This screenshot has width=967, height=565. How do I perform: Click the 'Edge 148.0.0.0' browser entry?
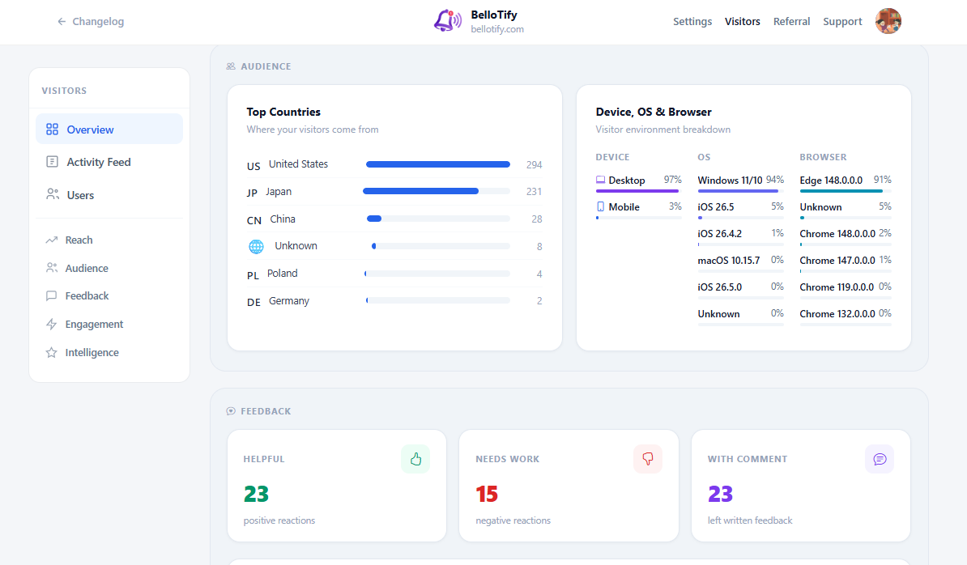831,180
